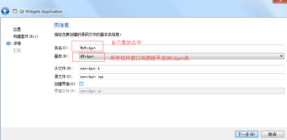Click the 头文件 field mywidget.h
This screenshot has height=140, width=287.
click(x=182, y=68)
